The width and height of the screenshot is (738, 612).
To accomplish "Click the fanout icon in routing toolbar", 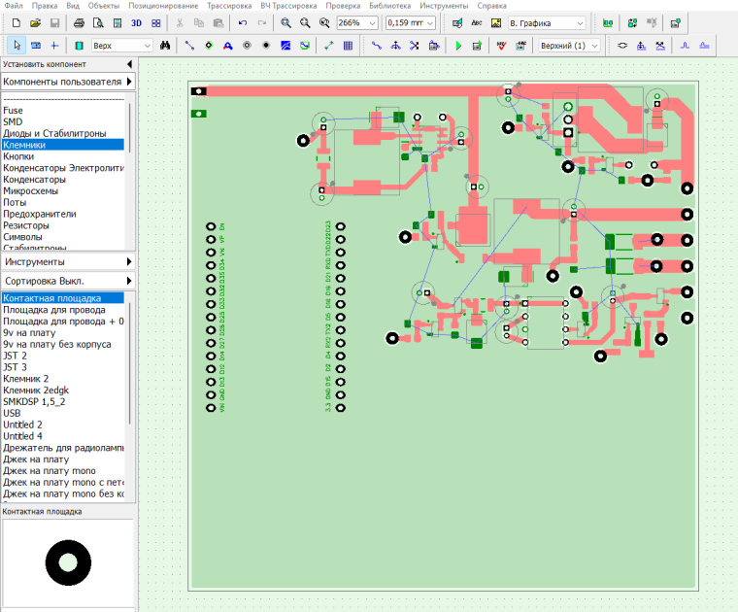I will [x=396, y=46].
